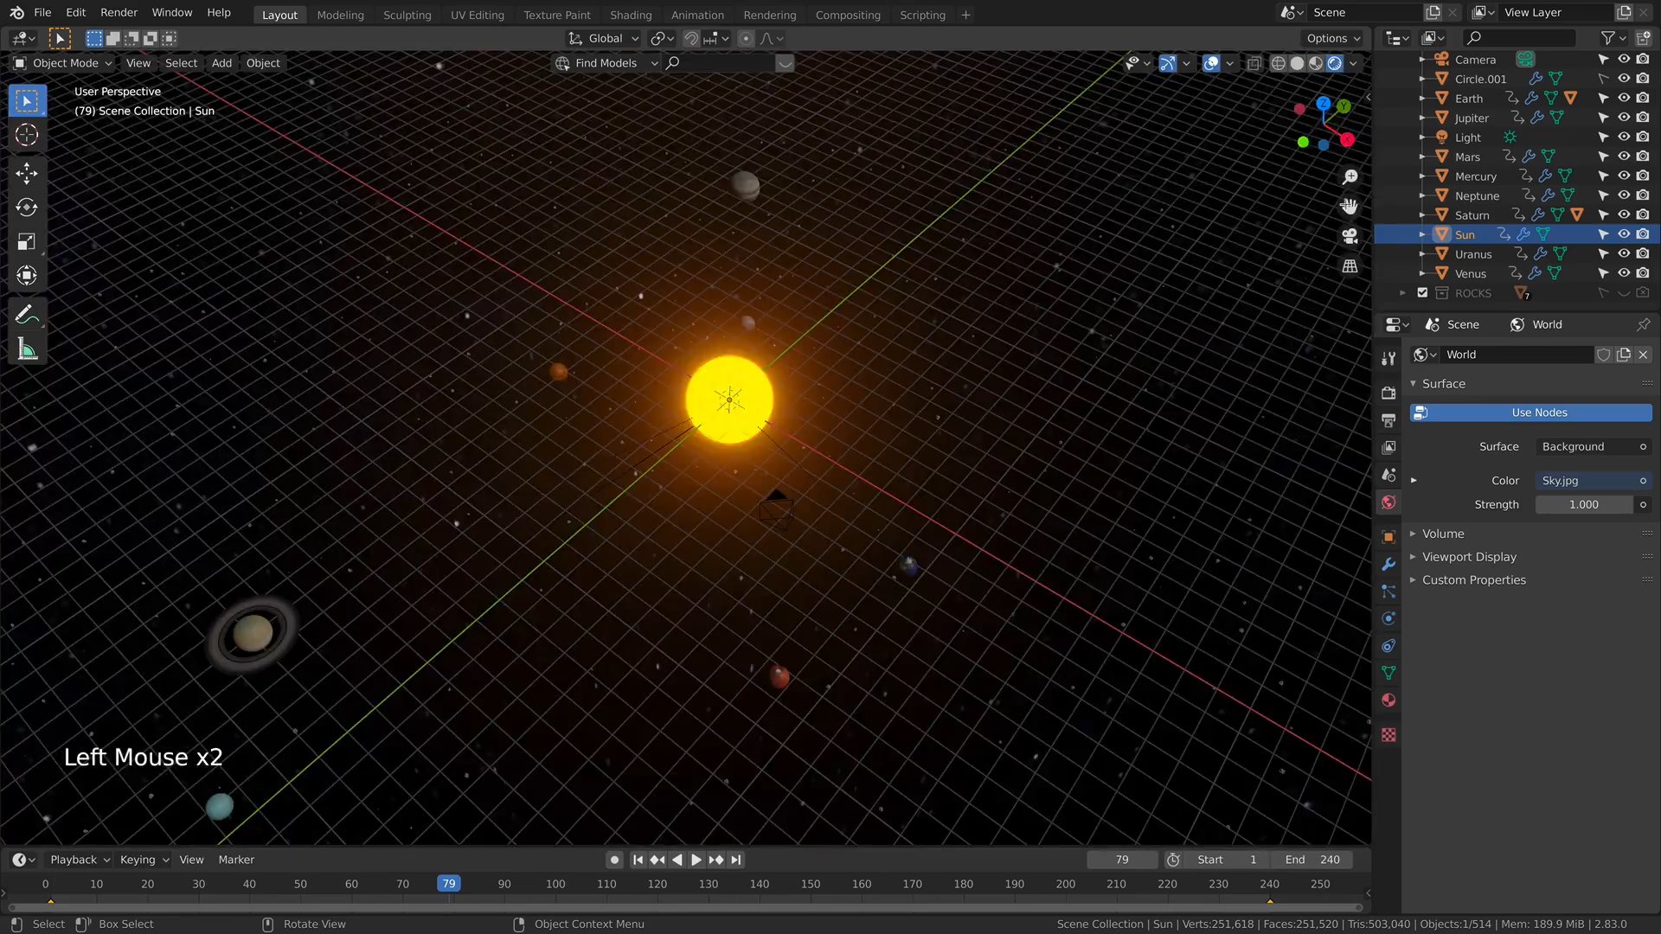Switch to orthographic grid view icon
Image resolution: width=1661 pixels, height=934 pixels.
coord(1350,266)
